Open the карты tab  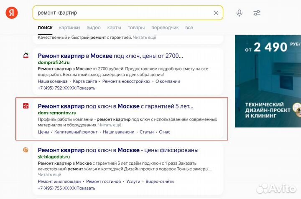114,28
